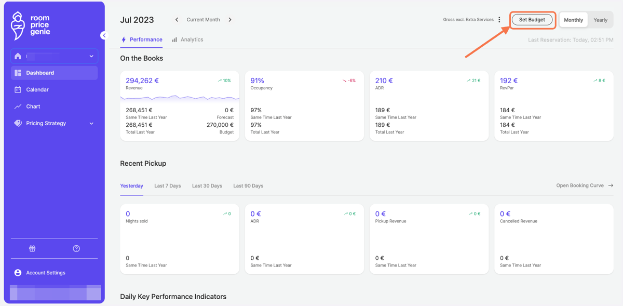
Task: Go to next month with right arrow
Action: [x=230, y=20]
